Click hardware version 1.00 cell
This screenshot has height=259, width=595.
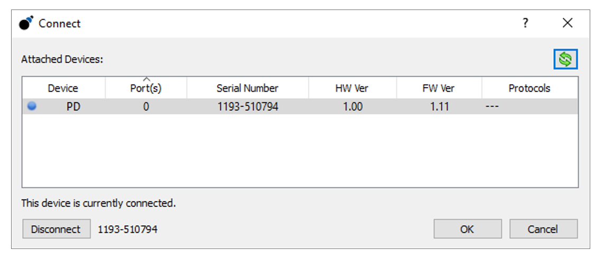click(x=353, y=107)
